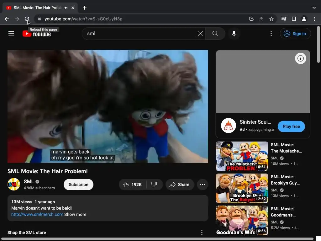Open SML Movie: Brooklyn Guy title
This screenshot has width=321, height=241.
click(x=285, y=180)
